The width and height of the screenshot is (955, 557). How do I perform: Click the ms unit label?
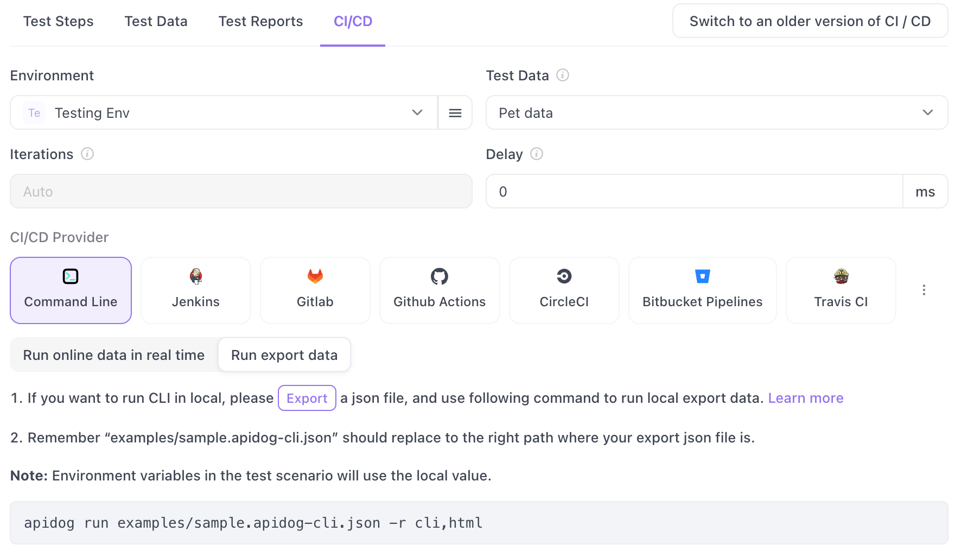coord(925,192)
